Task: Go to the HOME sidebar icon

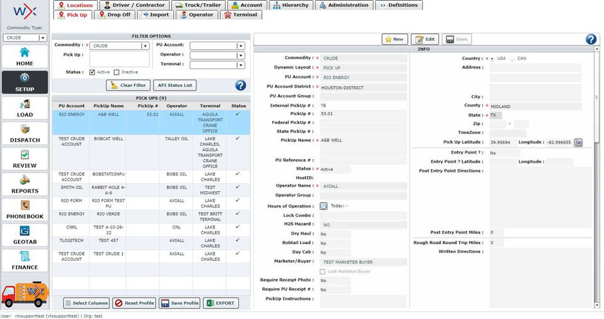Action: 25,57
